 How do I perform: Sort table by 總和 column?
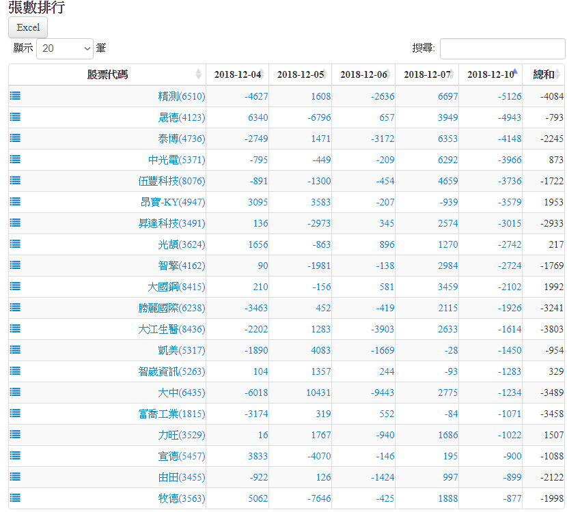544,74
